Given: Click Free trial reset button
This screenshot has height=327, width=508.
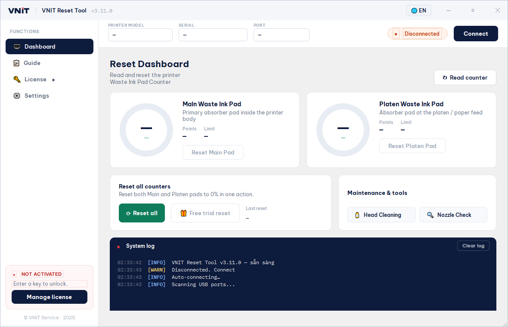Looking at the screenshot, I should tap(205, 213).
